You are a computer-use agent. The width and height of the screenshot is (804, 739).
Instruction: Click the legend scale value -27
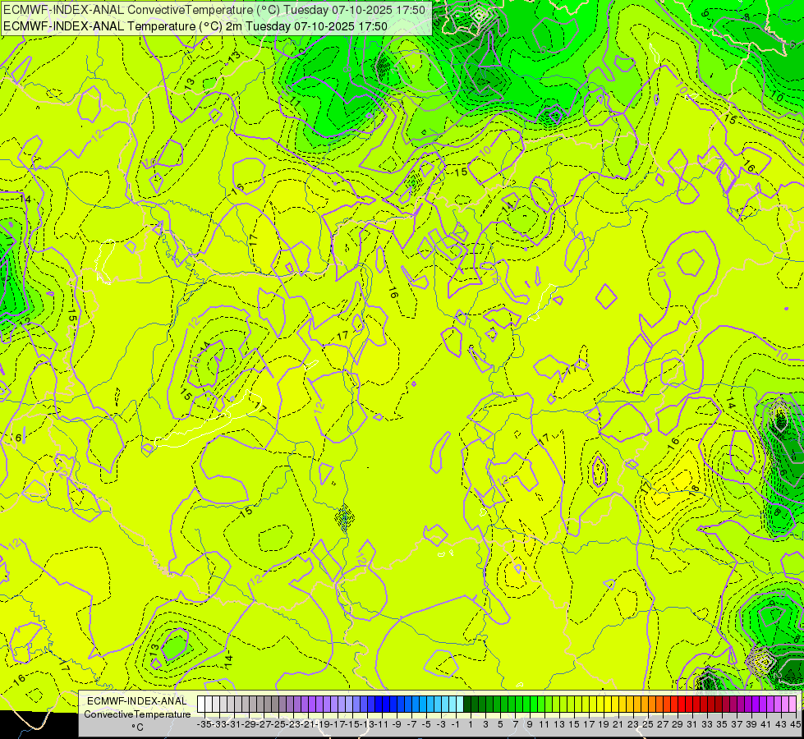264,725
